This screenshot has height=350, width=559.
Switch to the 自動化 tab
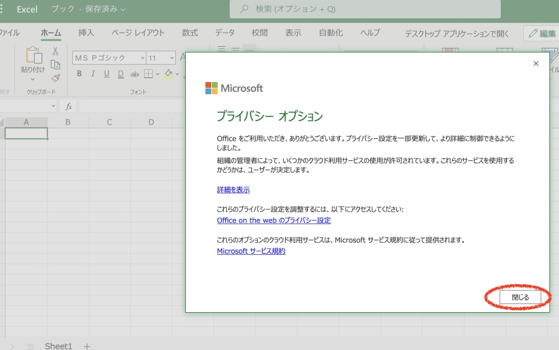point(331,33)
